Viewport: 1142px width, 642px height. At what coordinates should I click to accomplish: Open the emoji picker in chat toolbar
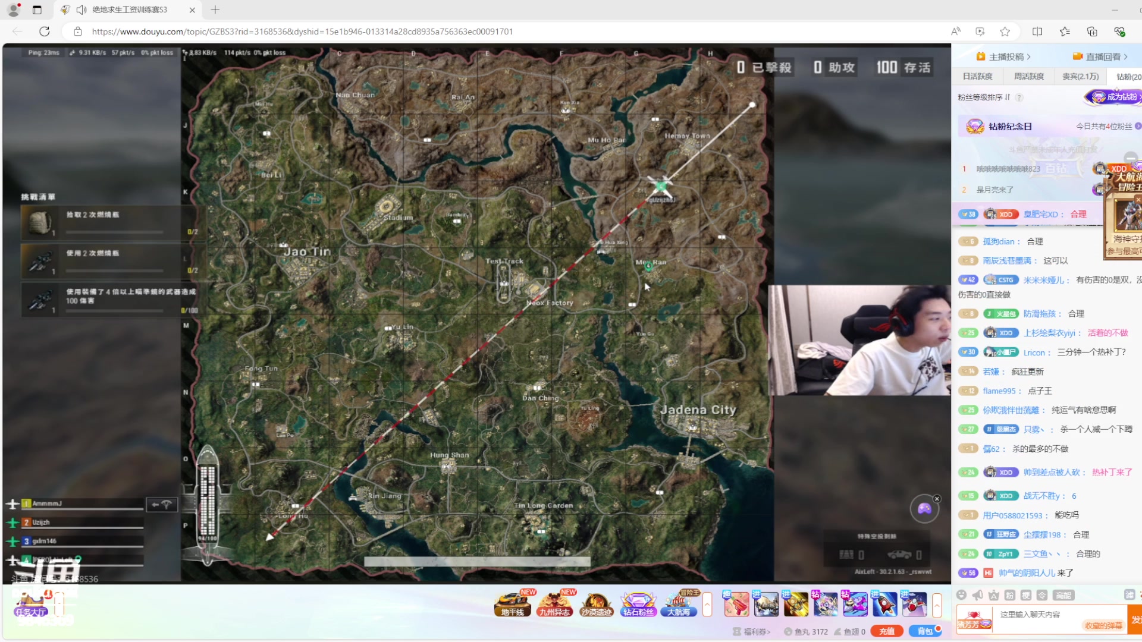point(961,595)
